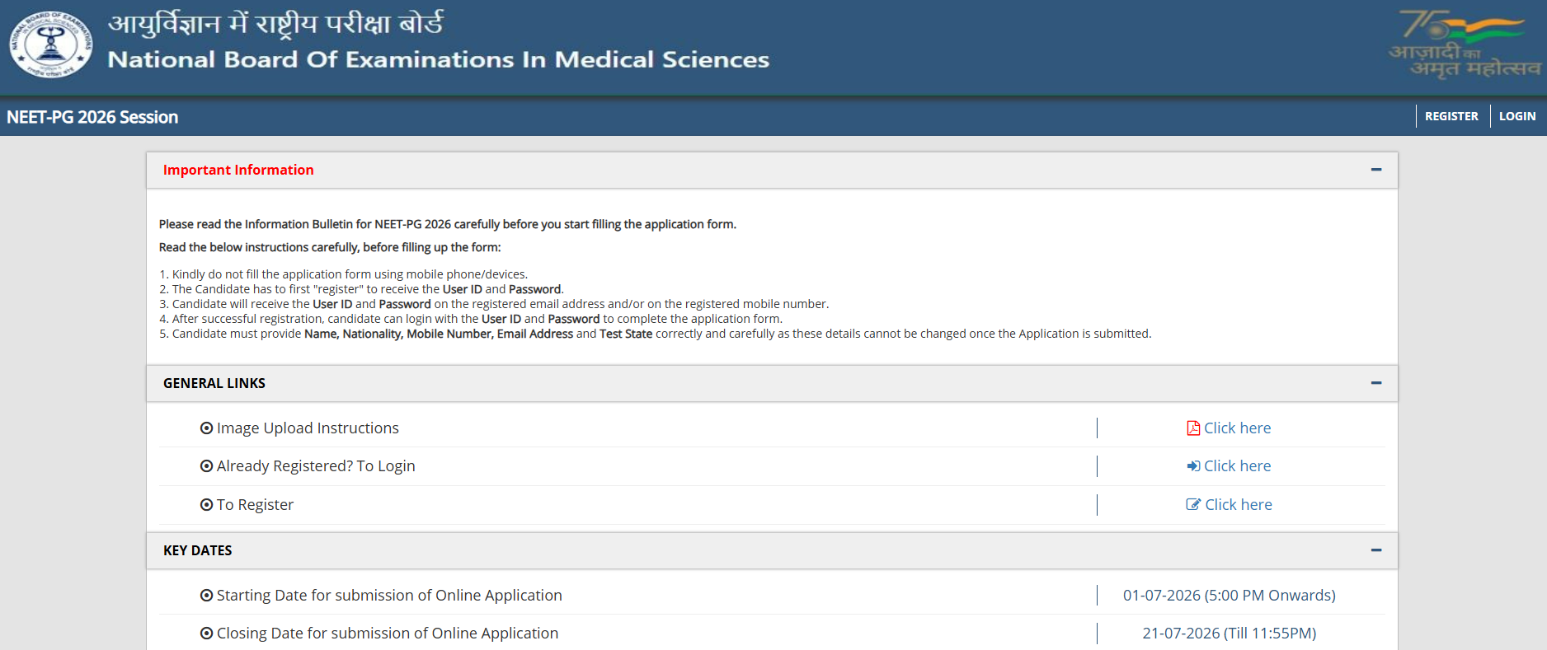Click the Azadi Ka Amrit Mahotsav logo
The width and height of the screenshot is (1547, 650).
click(x=1465, y=44)
